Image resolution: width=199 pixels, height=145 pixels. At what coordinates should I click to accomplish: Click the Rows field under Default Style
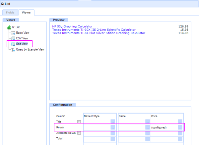click(x=97, y=127)
